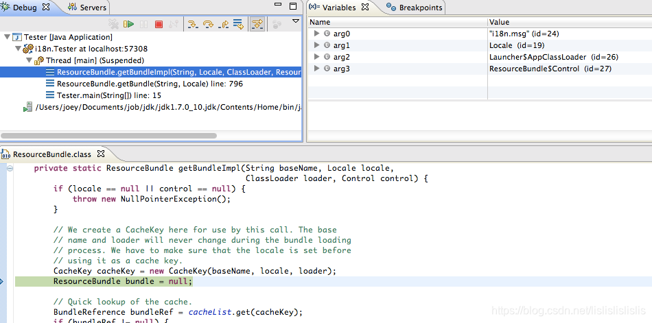Click the ResourceBundle$Control (id=27) value
The height and width of the screenshot is (323, 652).
pyautogui.click(x=550, y=68)
